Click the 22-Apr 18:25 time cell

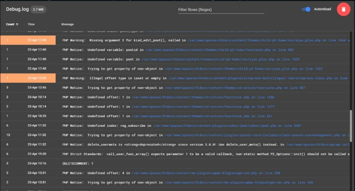37,116
